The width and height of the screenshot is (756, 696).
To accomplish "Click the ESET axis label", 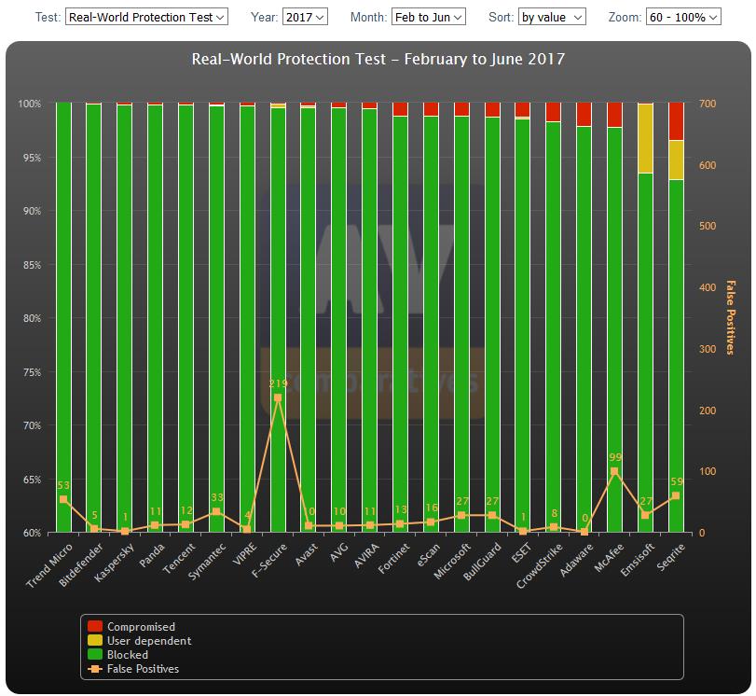I will tap(521, 553).
